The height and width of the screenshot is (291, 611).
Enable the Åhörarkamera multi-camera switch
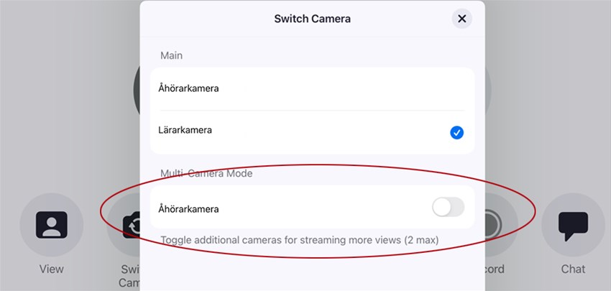tap(448, 208)
